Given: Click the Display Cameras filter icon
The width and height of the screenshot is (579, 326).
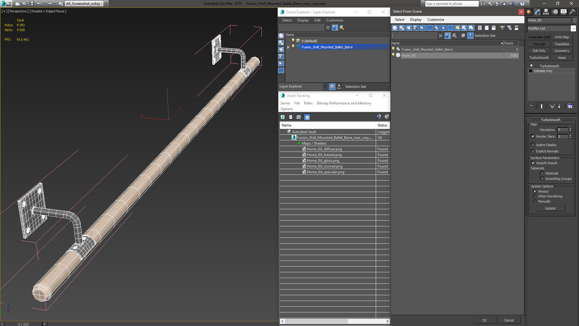Looking at the screenshot, I should (416, 28).
